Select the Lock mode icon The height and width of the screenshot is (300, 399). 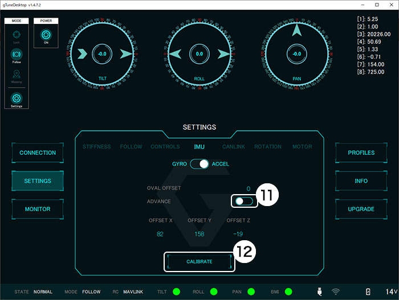(17, 34)
